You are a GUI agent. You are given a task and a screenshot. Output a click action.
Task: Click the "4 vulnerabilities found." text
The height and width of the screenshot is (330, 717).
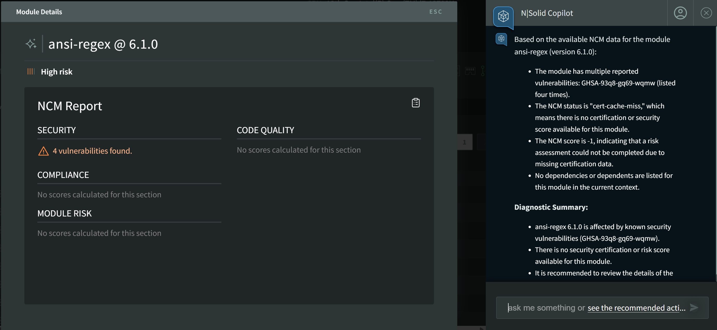(x=92, y=151)
